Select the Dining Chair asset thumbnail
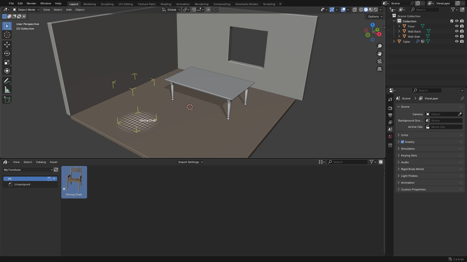The width and height of the screenshot is (467, 262). (74, 182)
